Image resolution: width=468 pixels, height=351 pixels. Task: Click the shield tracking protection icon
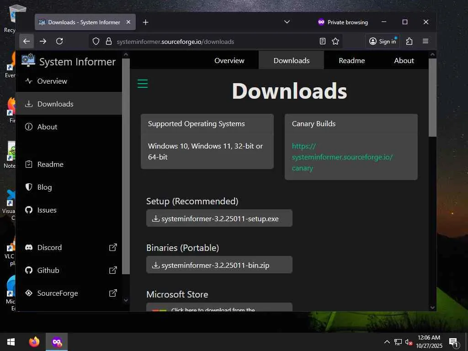pyautogui.click(x=96, y=41)
